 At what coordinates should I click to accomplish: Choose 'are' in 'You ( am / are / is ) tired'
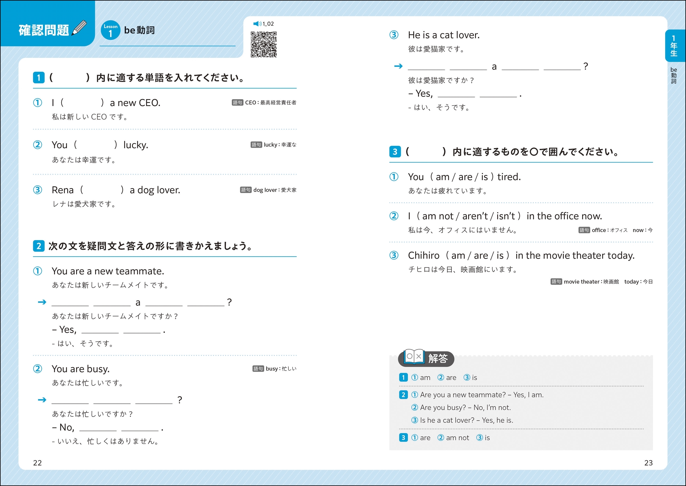(x=465, y=177)
